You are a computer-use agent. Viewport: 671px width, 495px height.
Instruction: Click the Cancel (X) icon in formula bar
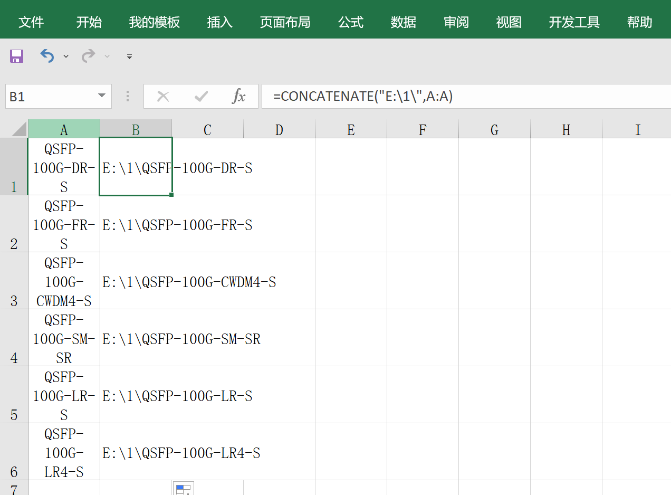163,97
